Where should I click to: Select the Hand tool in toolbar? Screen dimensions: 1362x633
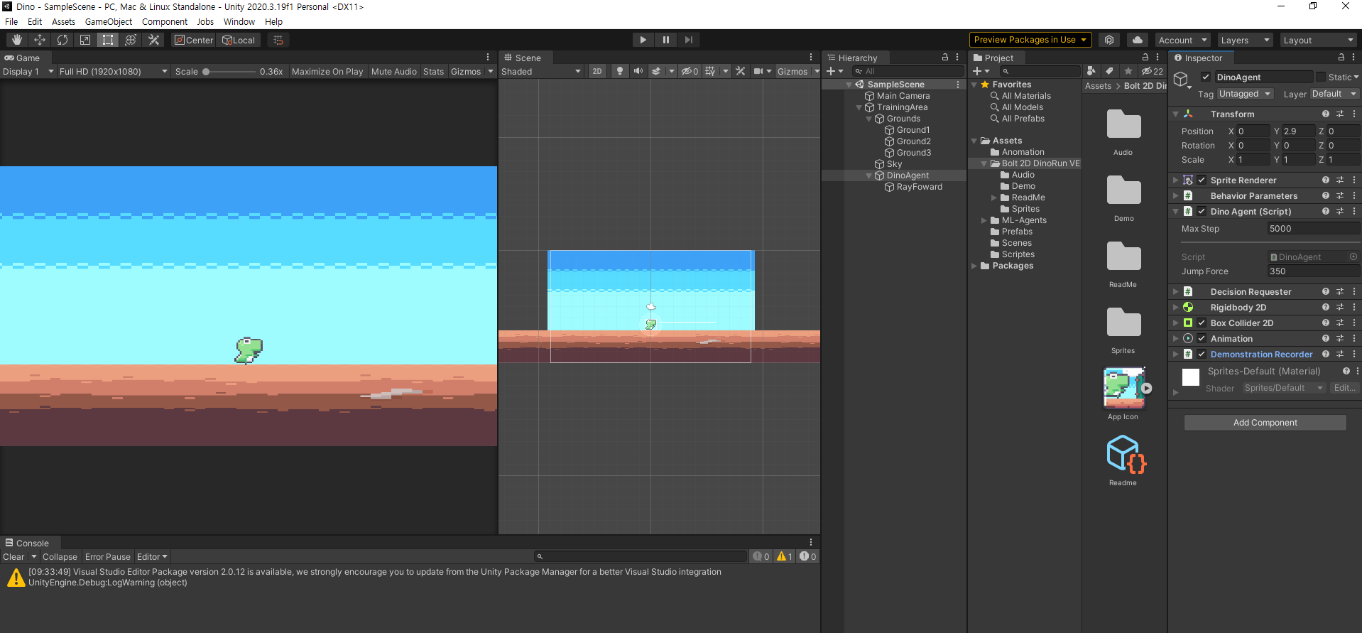pyautogui.click(x=17, y=40)
